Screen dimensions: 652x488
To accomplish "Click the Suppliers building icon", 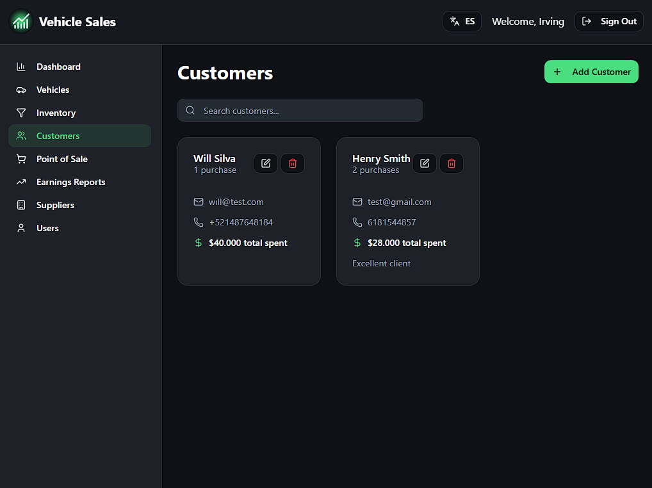I will pos(20,206).
